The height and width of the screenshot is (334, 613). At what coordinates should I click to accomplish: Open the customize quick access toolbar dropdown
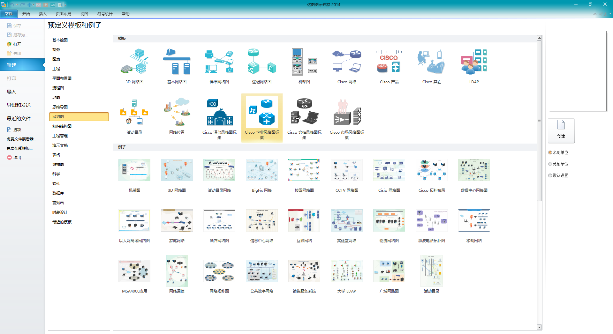[x=65, y=5]
